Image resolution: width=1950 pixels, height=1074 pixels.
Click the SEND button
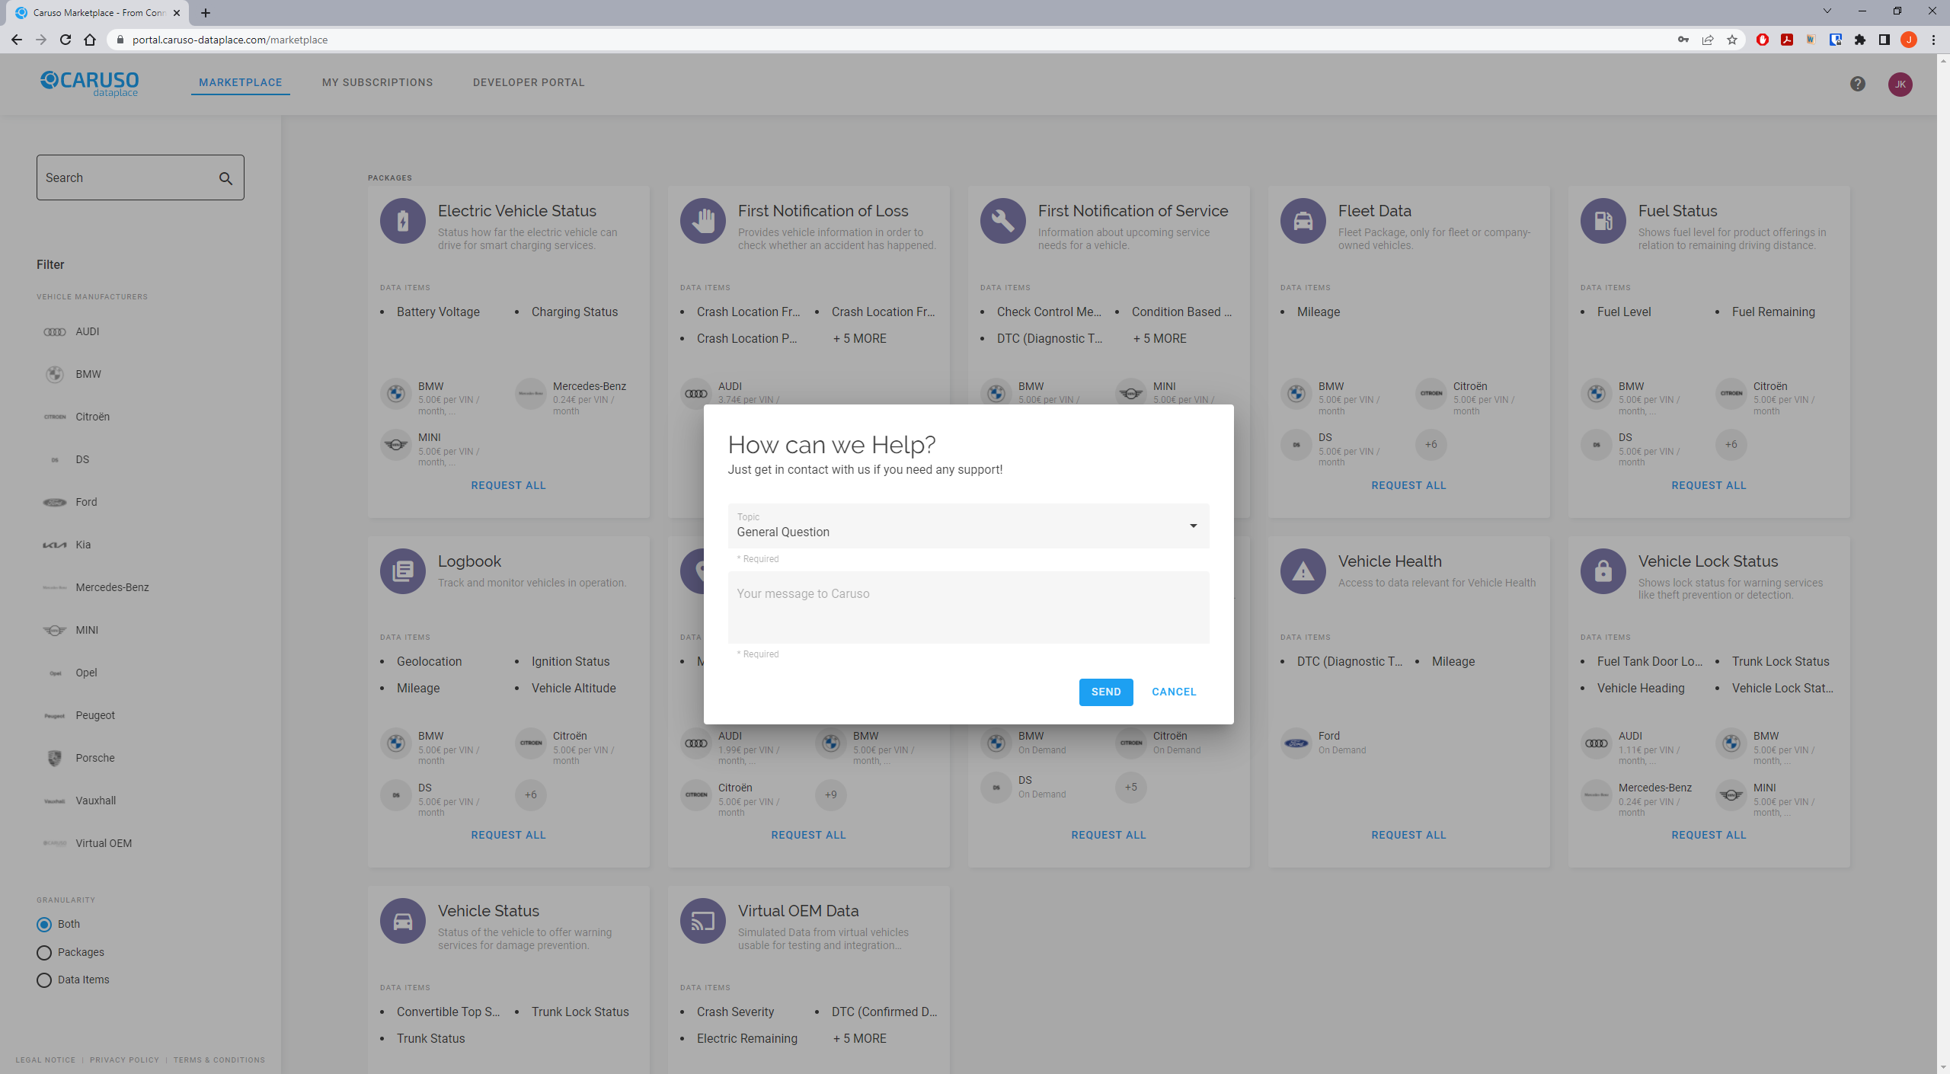(1106, 692)
